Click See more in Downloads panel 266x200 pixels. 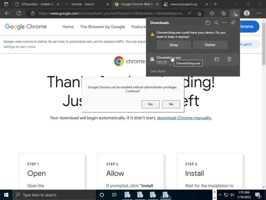tap(158, 71)
